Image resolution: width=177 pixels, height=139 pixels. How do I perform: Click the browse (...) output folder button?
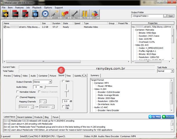point(165,16)
